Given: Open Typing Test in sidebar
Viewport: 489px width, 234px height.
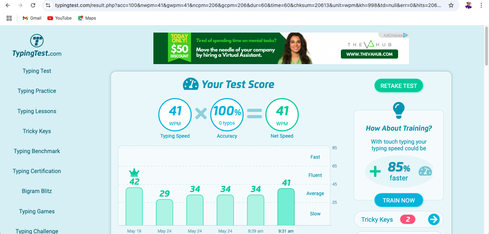Looking at the screenshot, I should 37,71.
